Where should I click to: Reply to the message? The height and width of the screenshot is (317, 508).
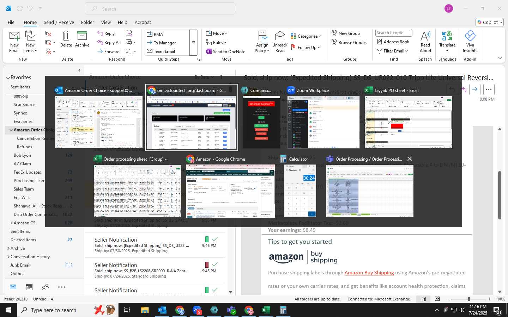[106, 33]
